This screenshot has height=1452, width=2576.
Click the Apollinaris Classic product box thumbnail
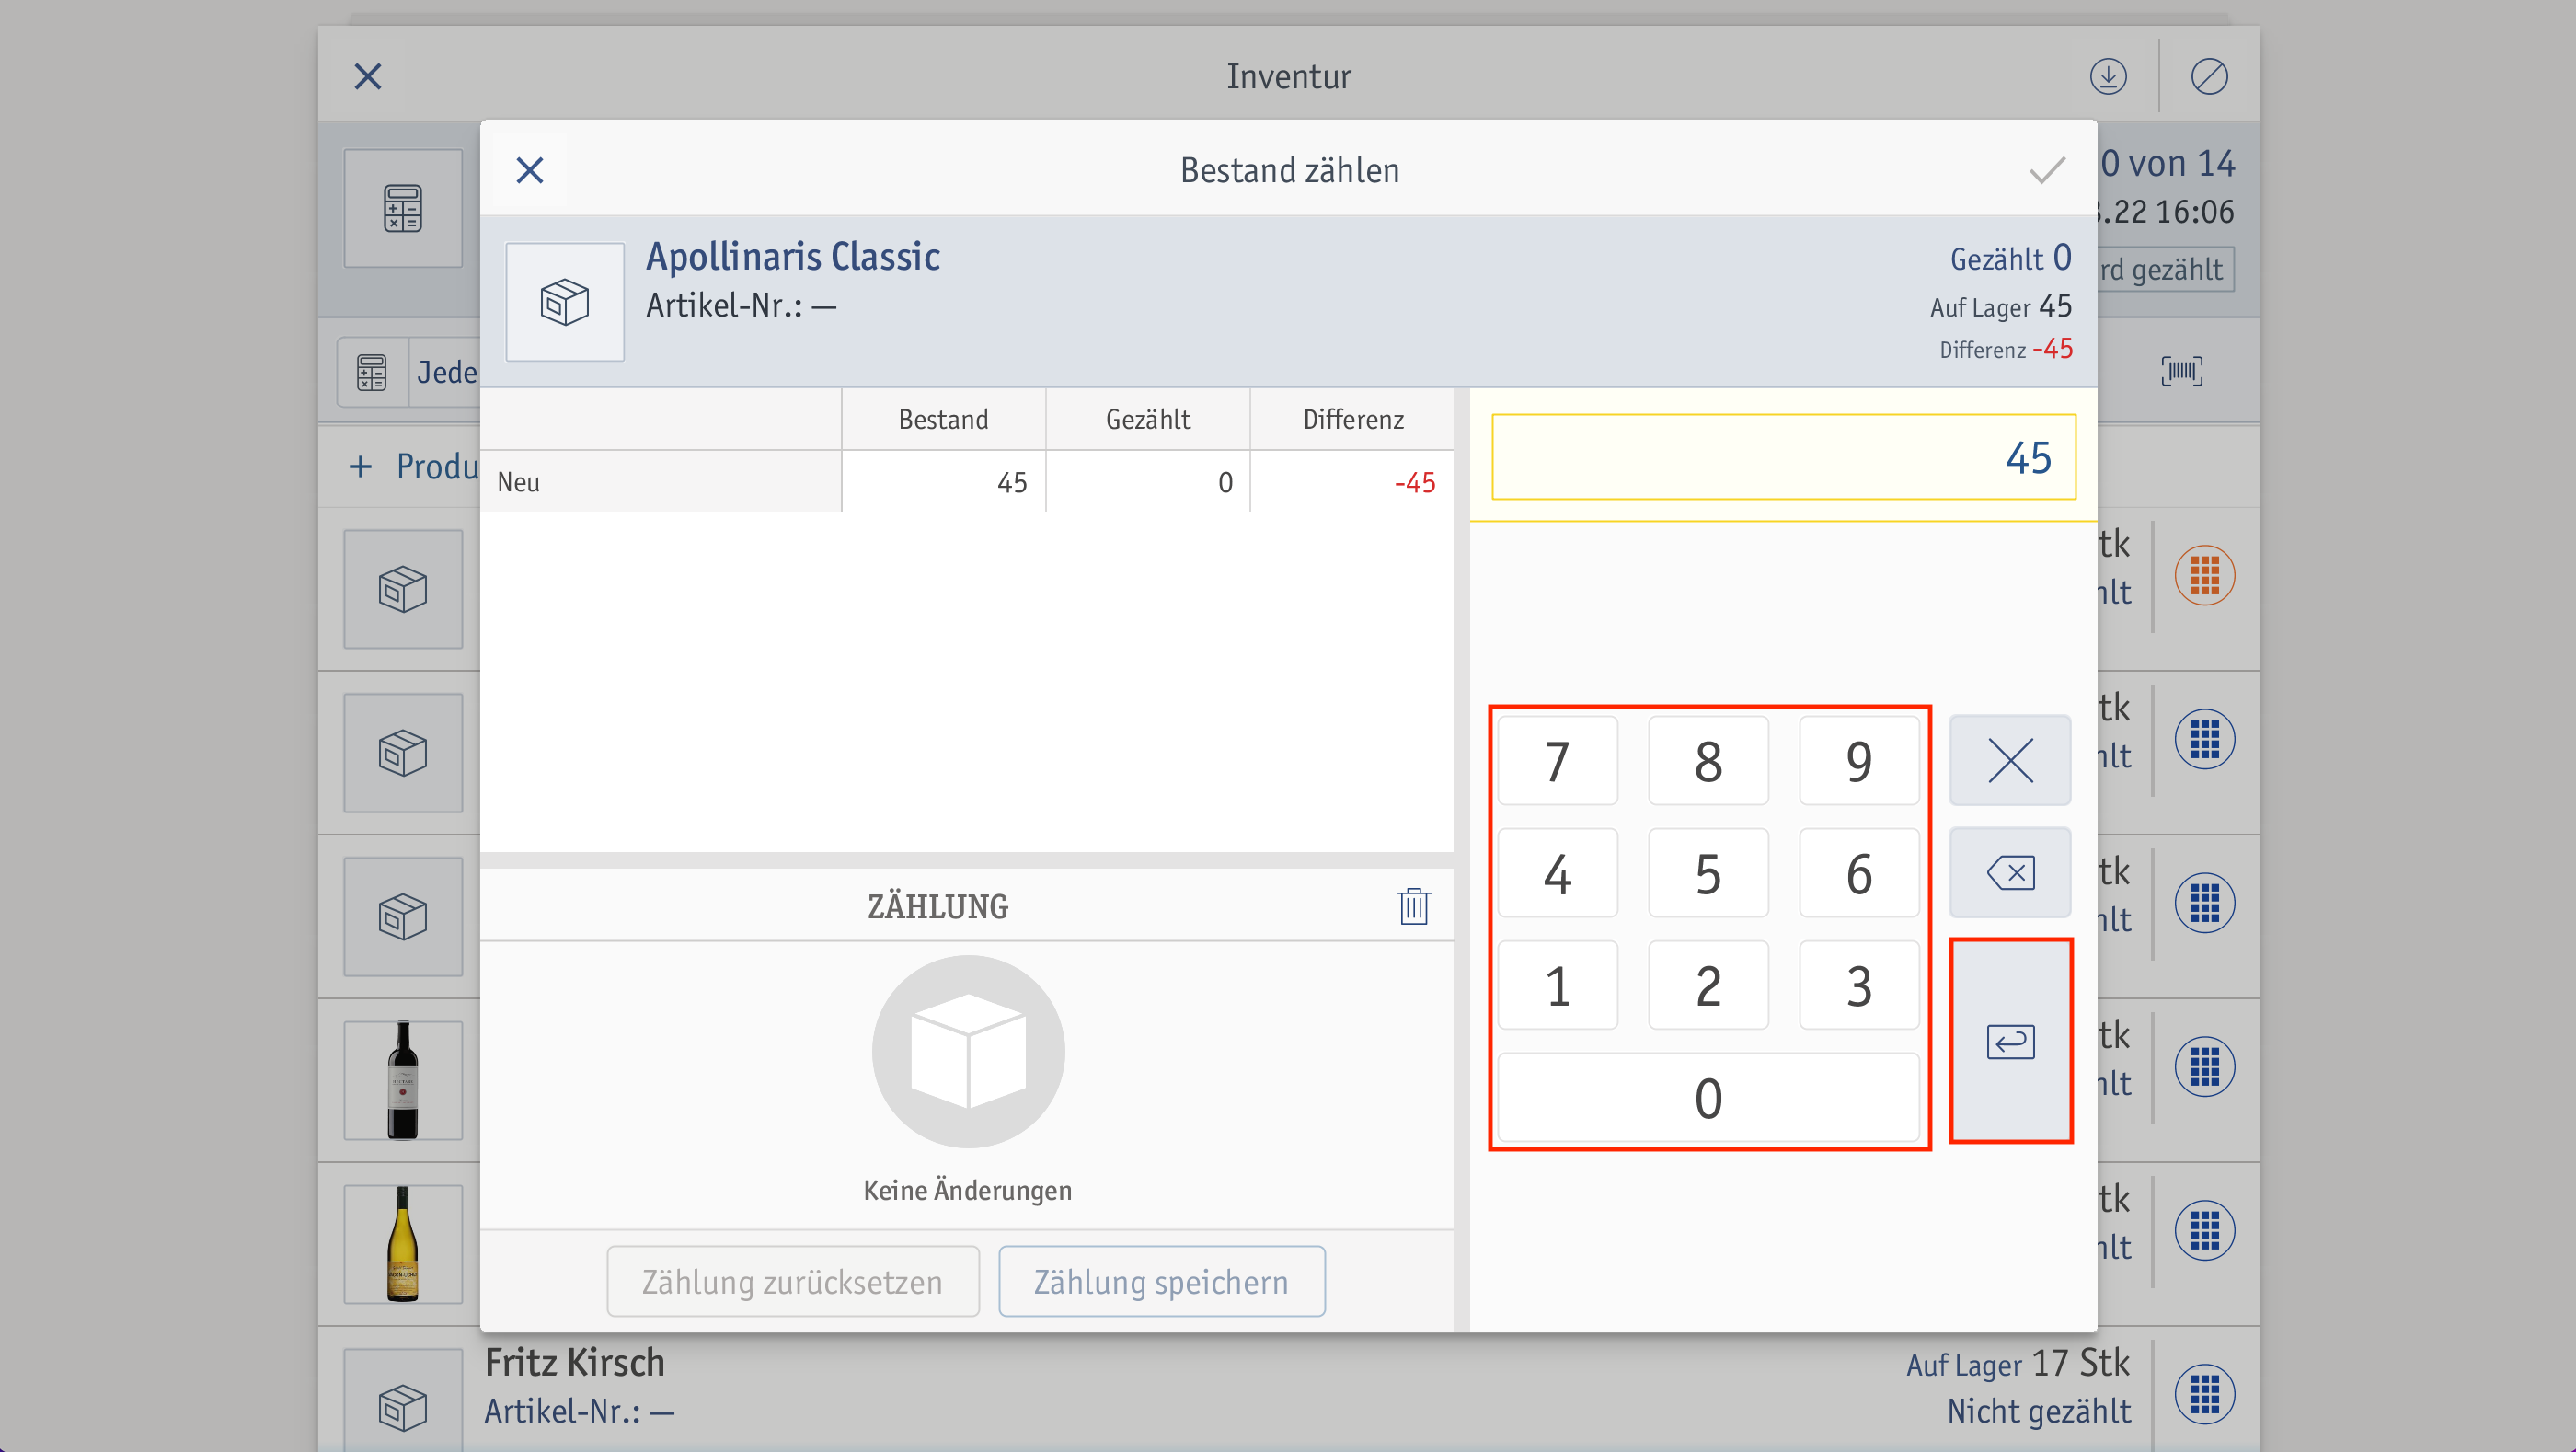click(x=565, y=301)
